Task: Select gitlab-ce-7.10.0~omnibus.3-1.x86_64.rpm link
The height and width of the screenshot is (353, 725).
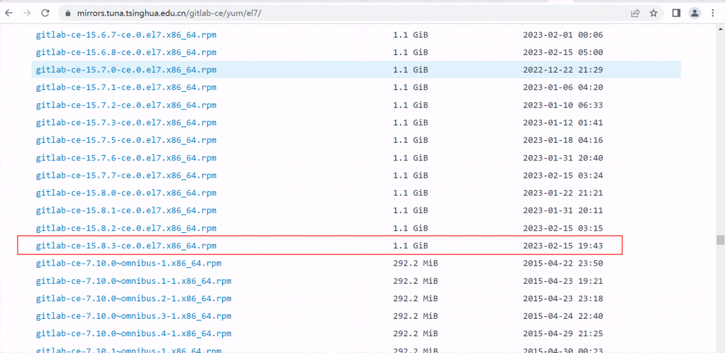Action: (x=134, y=317)
